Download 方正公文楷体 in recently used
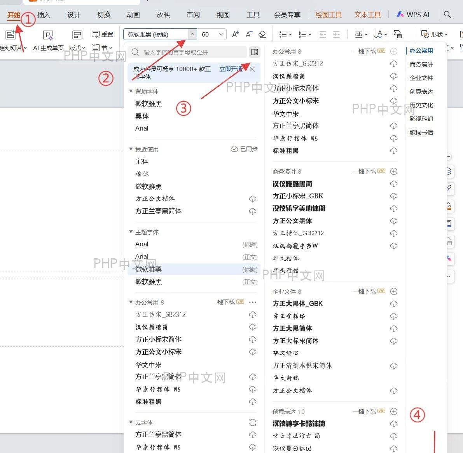The width and height of the screenshot is (463, 453). click(252, 199)
